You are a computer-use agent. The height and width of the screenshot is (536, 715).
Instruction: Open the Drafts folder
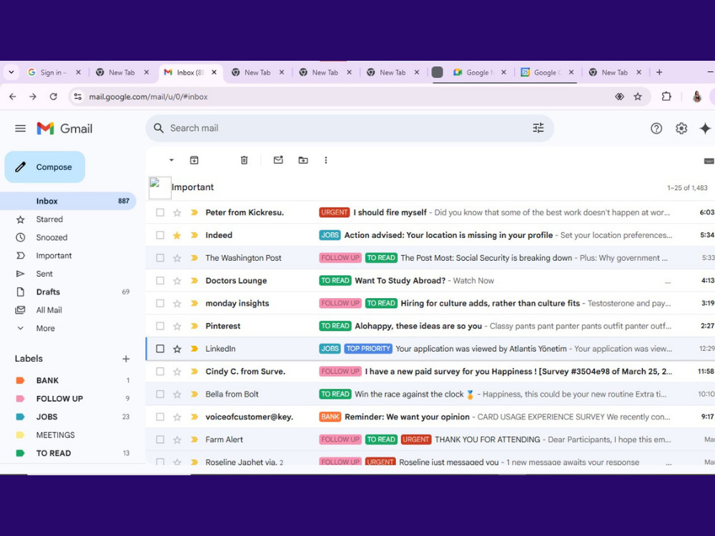coord(48,292)
